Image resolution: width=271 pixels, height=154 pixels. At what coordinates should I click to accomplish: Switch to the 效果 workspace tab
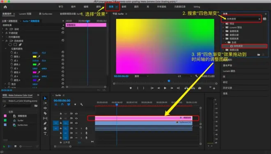[111, 7]
